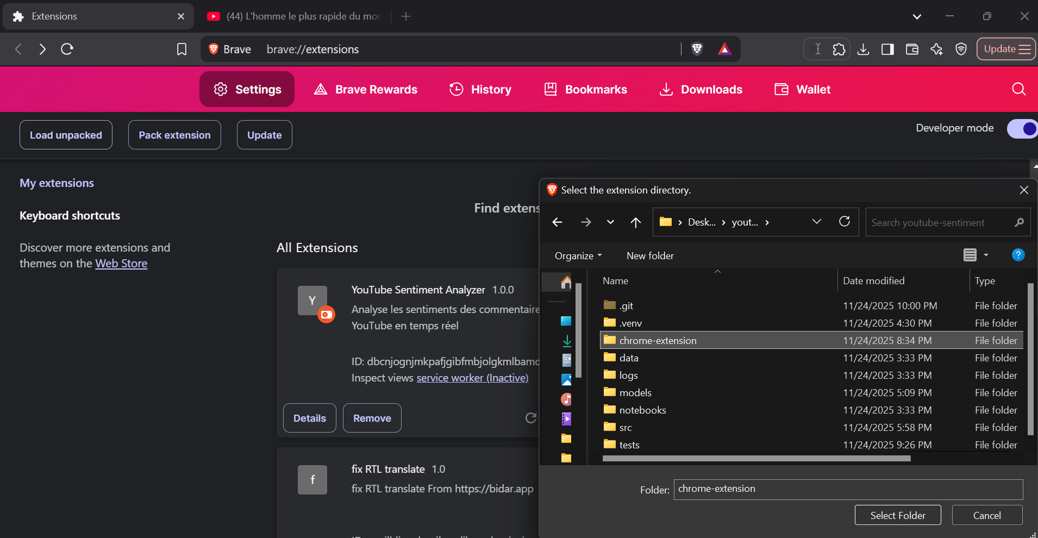Image resolution: width=1038 pixels, height=538 pixels.
Task: Refresh the folder listing in file dialog
Action: [x=844, y=221]
